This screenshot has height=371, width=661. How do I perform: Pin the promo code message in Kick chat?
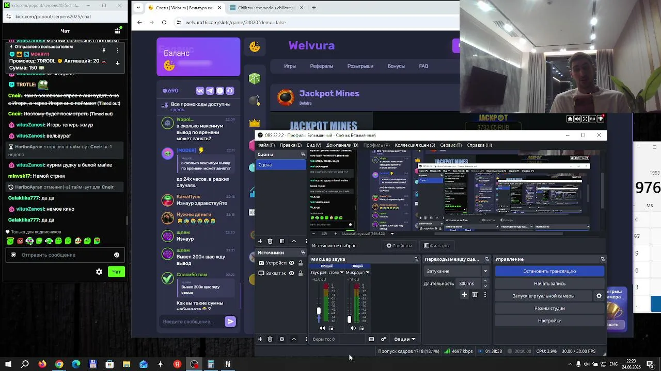pyautogui.click(x=104, y=50)
